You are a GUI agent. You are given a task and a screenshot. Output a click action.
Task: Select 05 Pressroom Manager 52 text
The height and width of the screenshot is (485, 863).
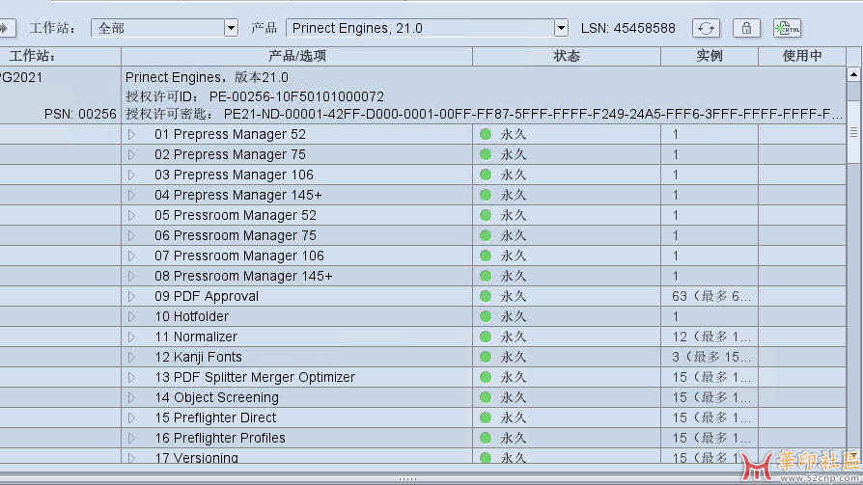tap(236, 216)
